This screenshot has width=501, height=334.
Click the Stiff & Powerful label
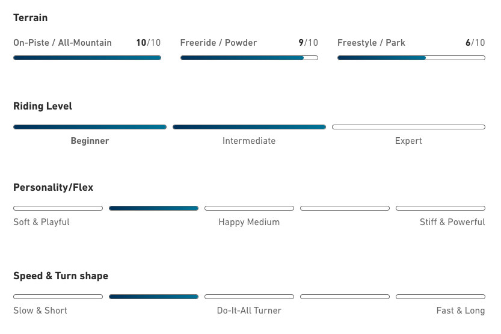pyautogui.click(x=452, y=222)
